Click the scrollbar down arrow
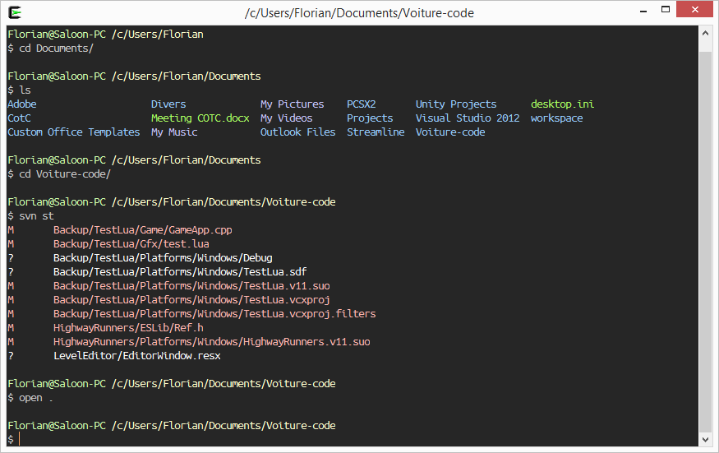Image resolution: width=719 pixels, height=453 pixels. click(706, 440)
